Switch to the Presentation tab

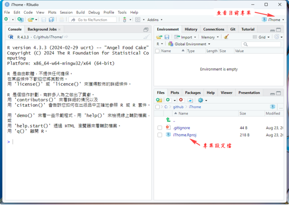click(x=249, y=93)
